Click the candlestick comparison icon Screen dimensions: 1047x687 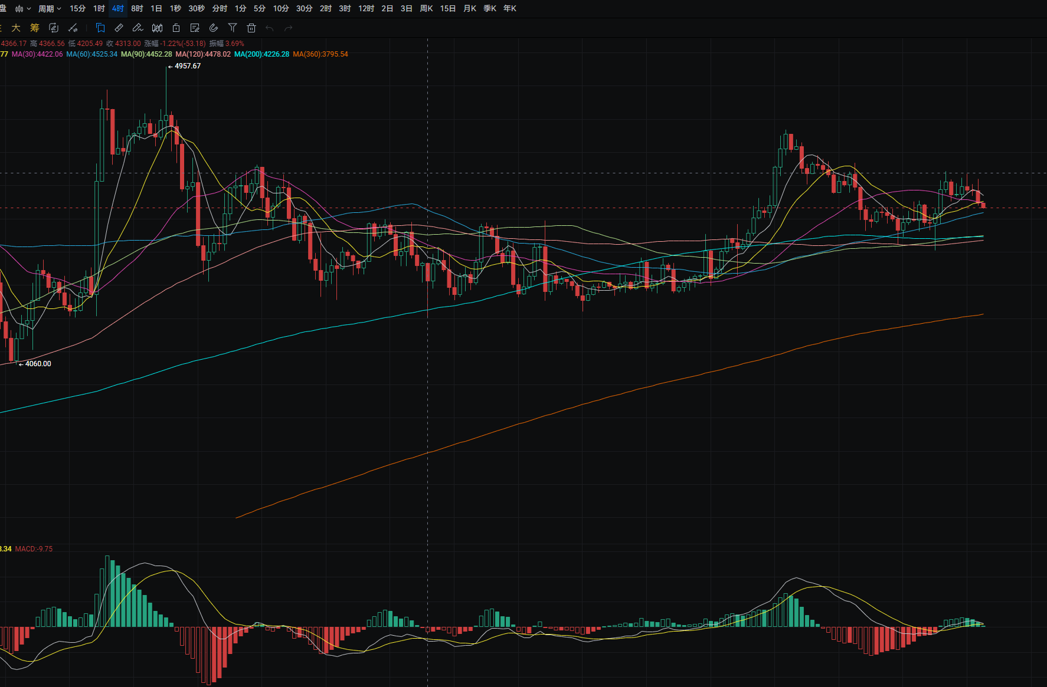(157, 28)
